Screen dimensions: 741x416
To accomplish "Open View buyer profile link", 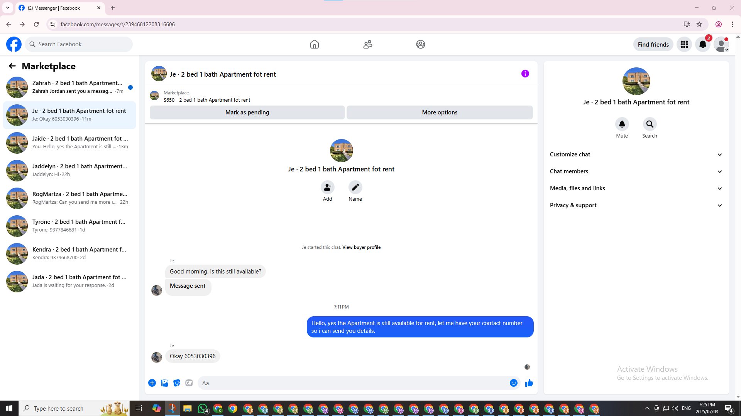I will coord(361,247).
